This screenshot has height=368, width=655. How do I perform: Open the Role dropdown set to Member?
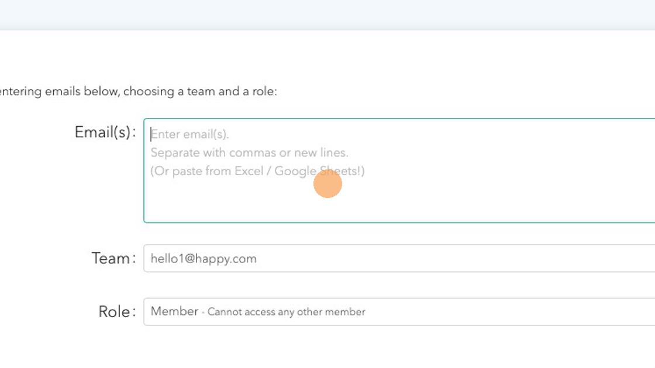pyautogui.click(x=399, y=311)
